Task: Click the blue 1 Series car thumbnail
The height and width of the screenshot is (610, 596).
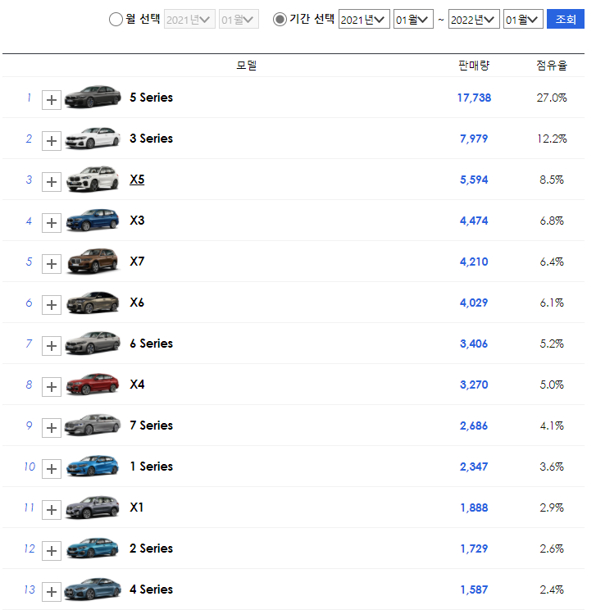Action: pyautogui.click(x=93, y=466)
